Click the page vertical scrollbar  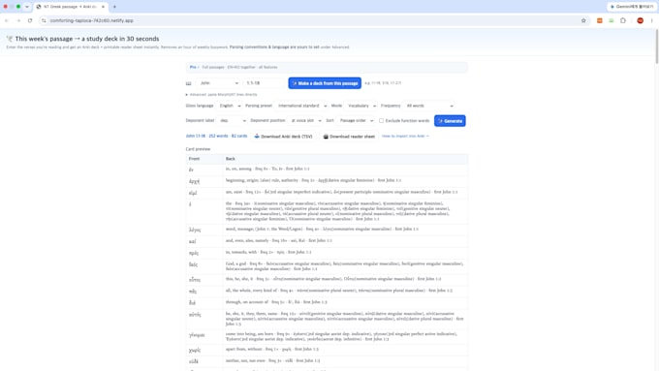pyautogui.click(x=656, y=46)
